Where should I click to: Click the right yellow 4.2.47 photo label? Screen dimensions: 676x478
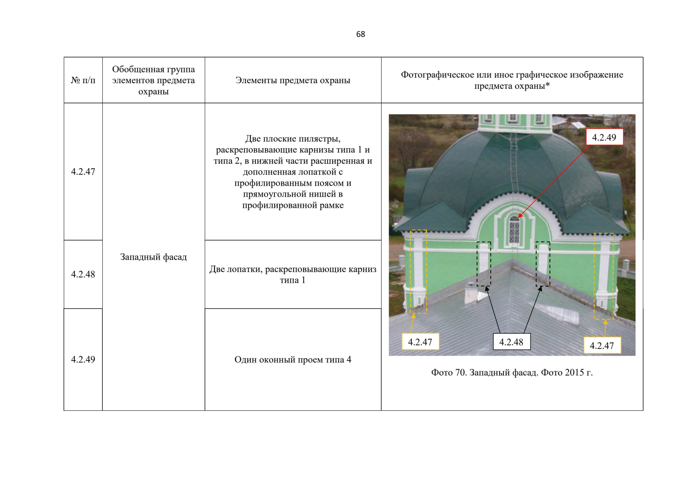click(602, 345)
